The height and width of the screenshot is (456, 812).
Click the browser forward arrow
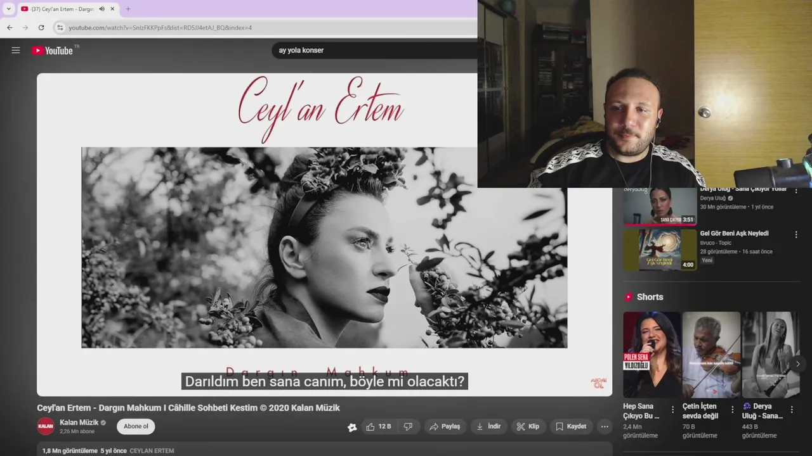[x=25, y=27]
